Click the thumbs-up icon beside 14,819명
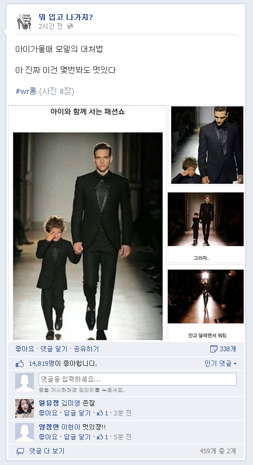Screen dimensions: 253x465 click(x=20, y=363)
